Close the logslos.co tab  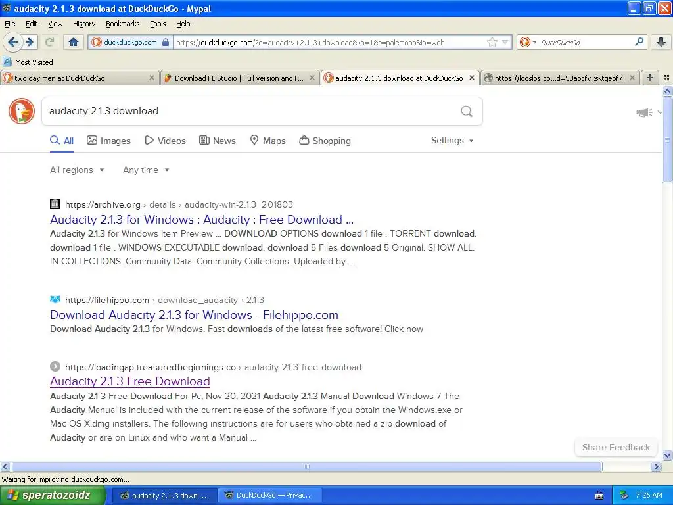(x=632, y=78)
